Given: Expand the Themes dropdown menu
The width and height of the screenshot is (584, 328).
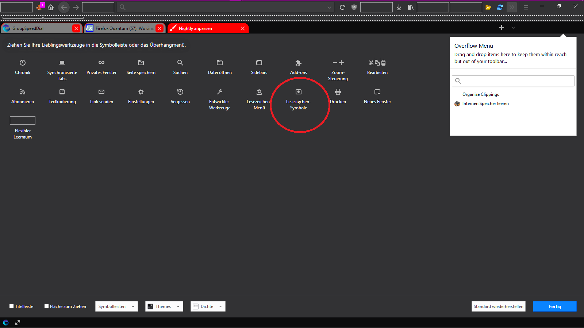Looking at the screenshot, I should (164, 306).
